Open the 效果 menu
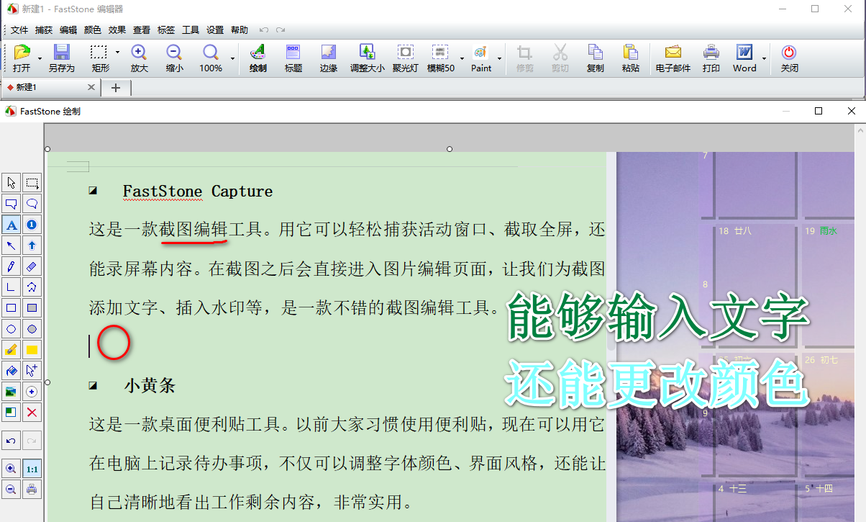The width and height of the screenshot is (866, 522). pos(117,30)
